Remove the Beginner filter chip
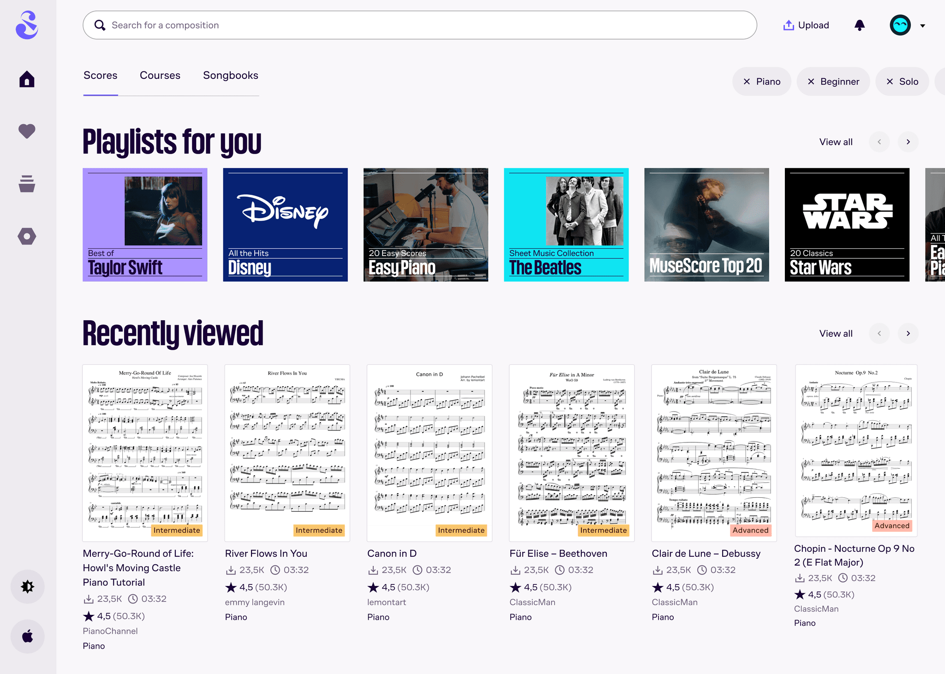Screen dimensions: 945x674 pos(811,82)
